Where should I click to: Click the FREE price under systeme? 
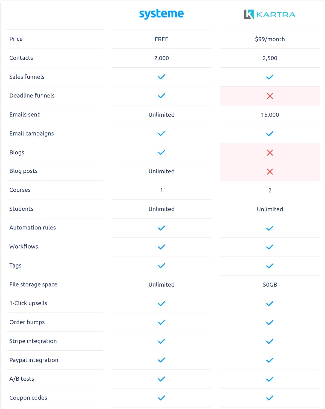(161, 39)
